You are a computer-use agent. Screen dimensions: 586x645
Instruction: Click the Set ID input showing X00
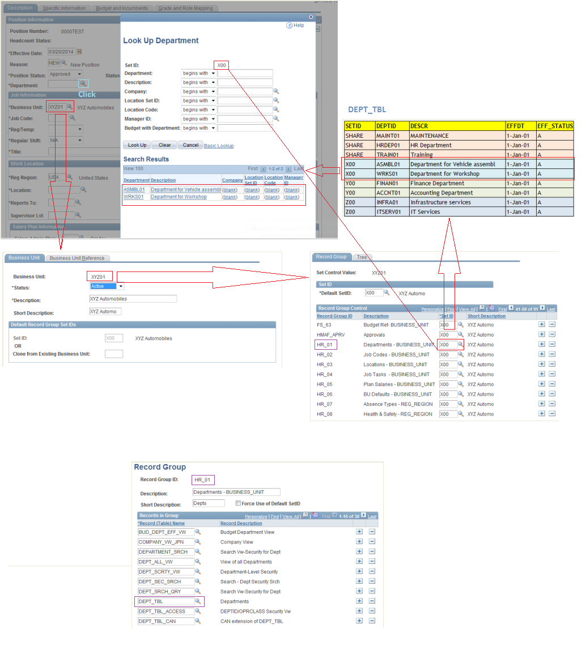tap(221, 65)
